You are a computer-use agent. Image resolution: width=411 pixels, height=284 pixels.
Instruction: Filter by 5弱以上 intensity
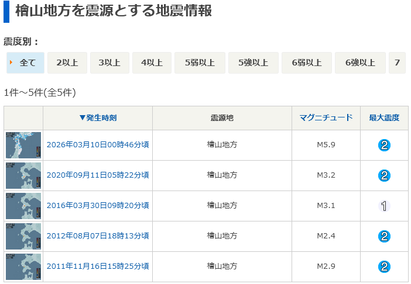[x=200, y=63]
